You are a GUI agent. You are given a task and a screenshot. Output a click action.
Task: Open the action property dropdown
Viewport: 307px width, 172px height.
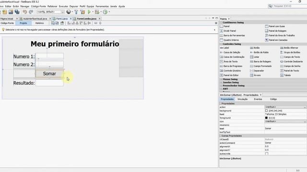click(x=305, y=107)
